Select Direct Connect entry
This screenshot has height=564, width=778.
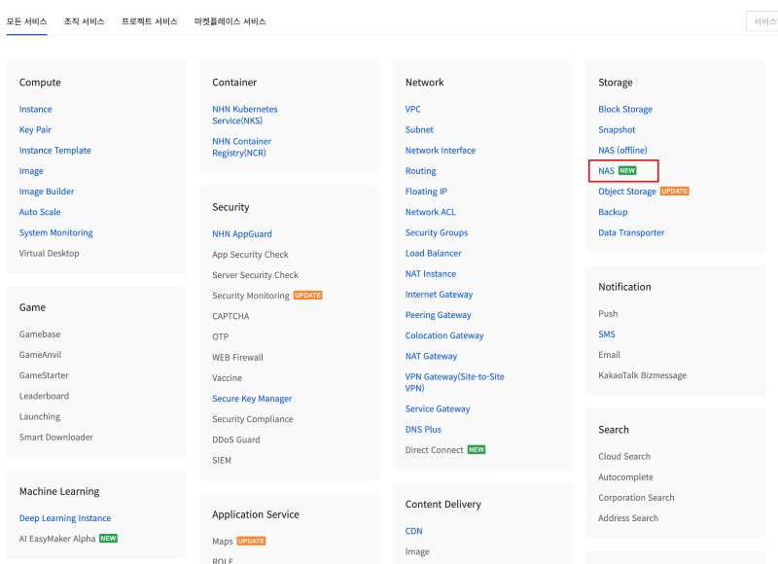(x=434, y=450)
